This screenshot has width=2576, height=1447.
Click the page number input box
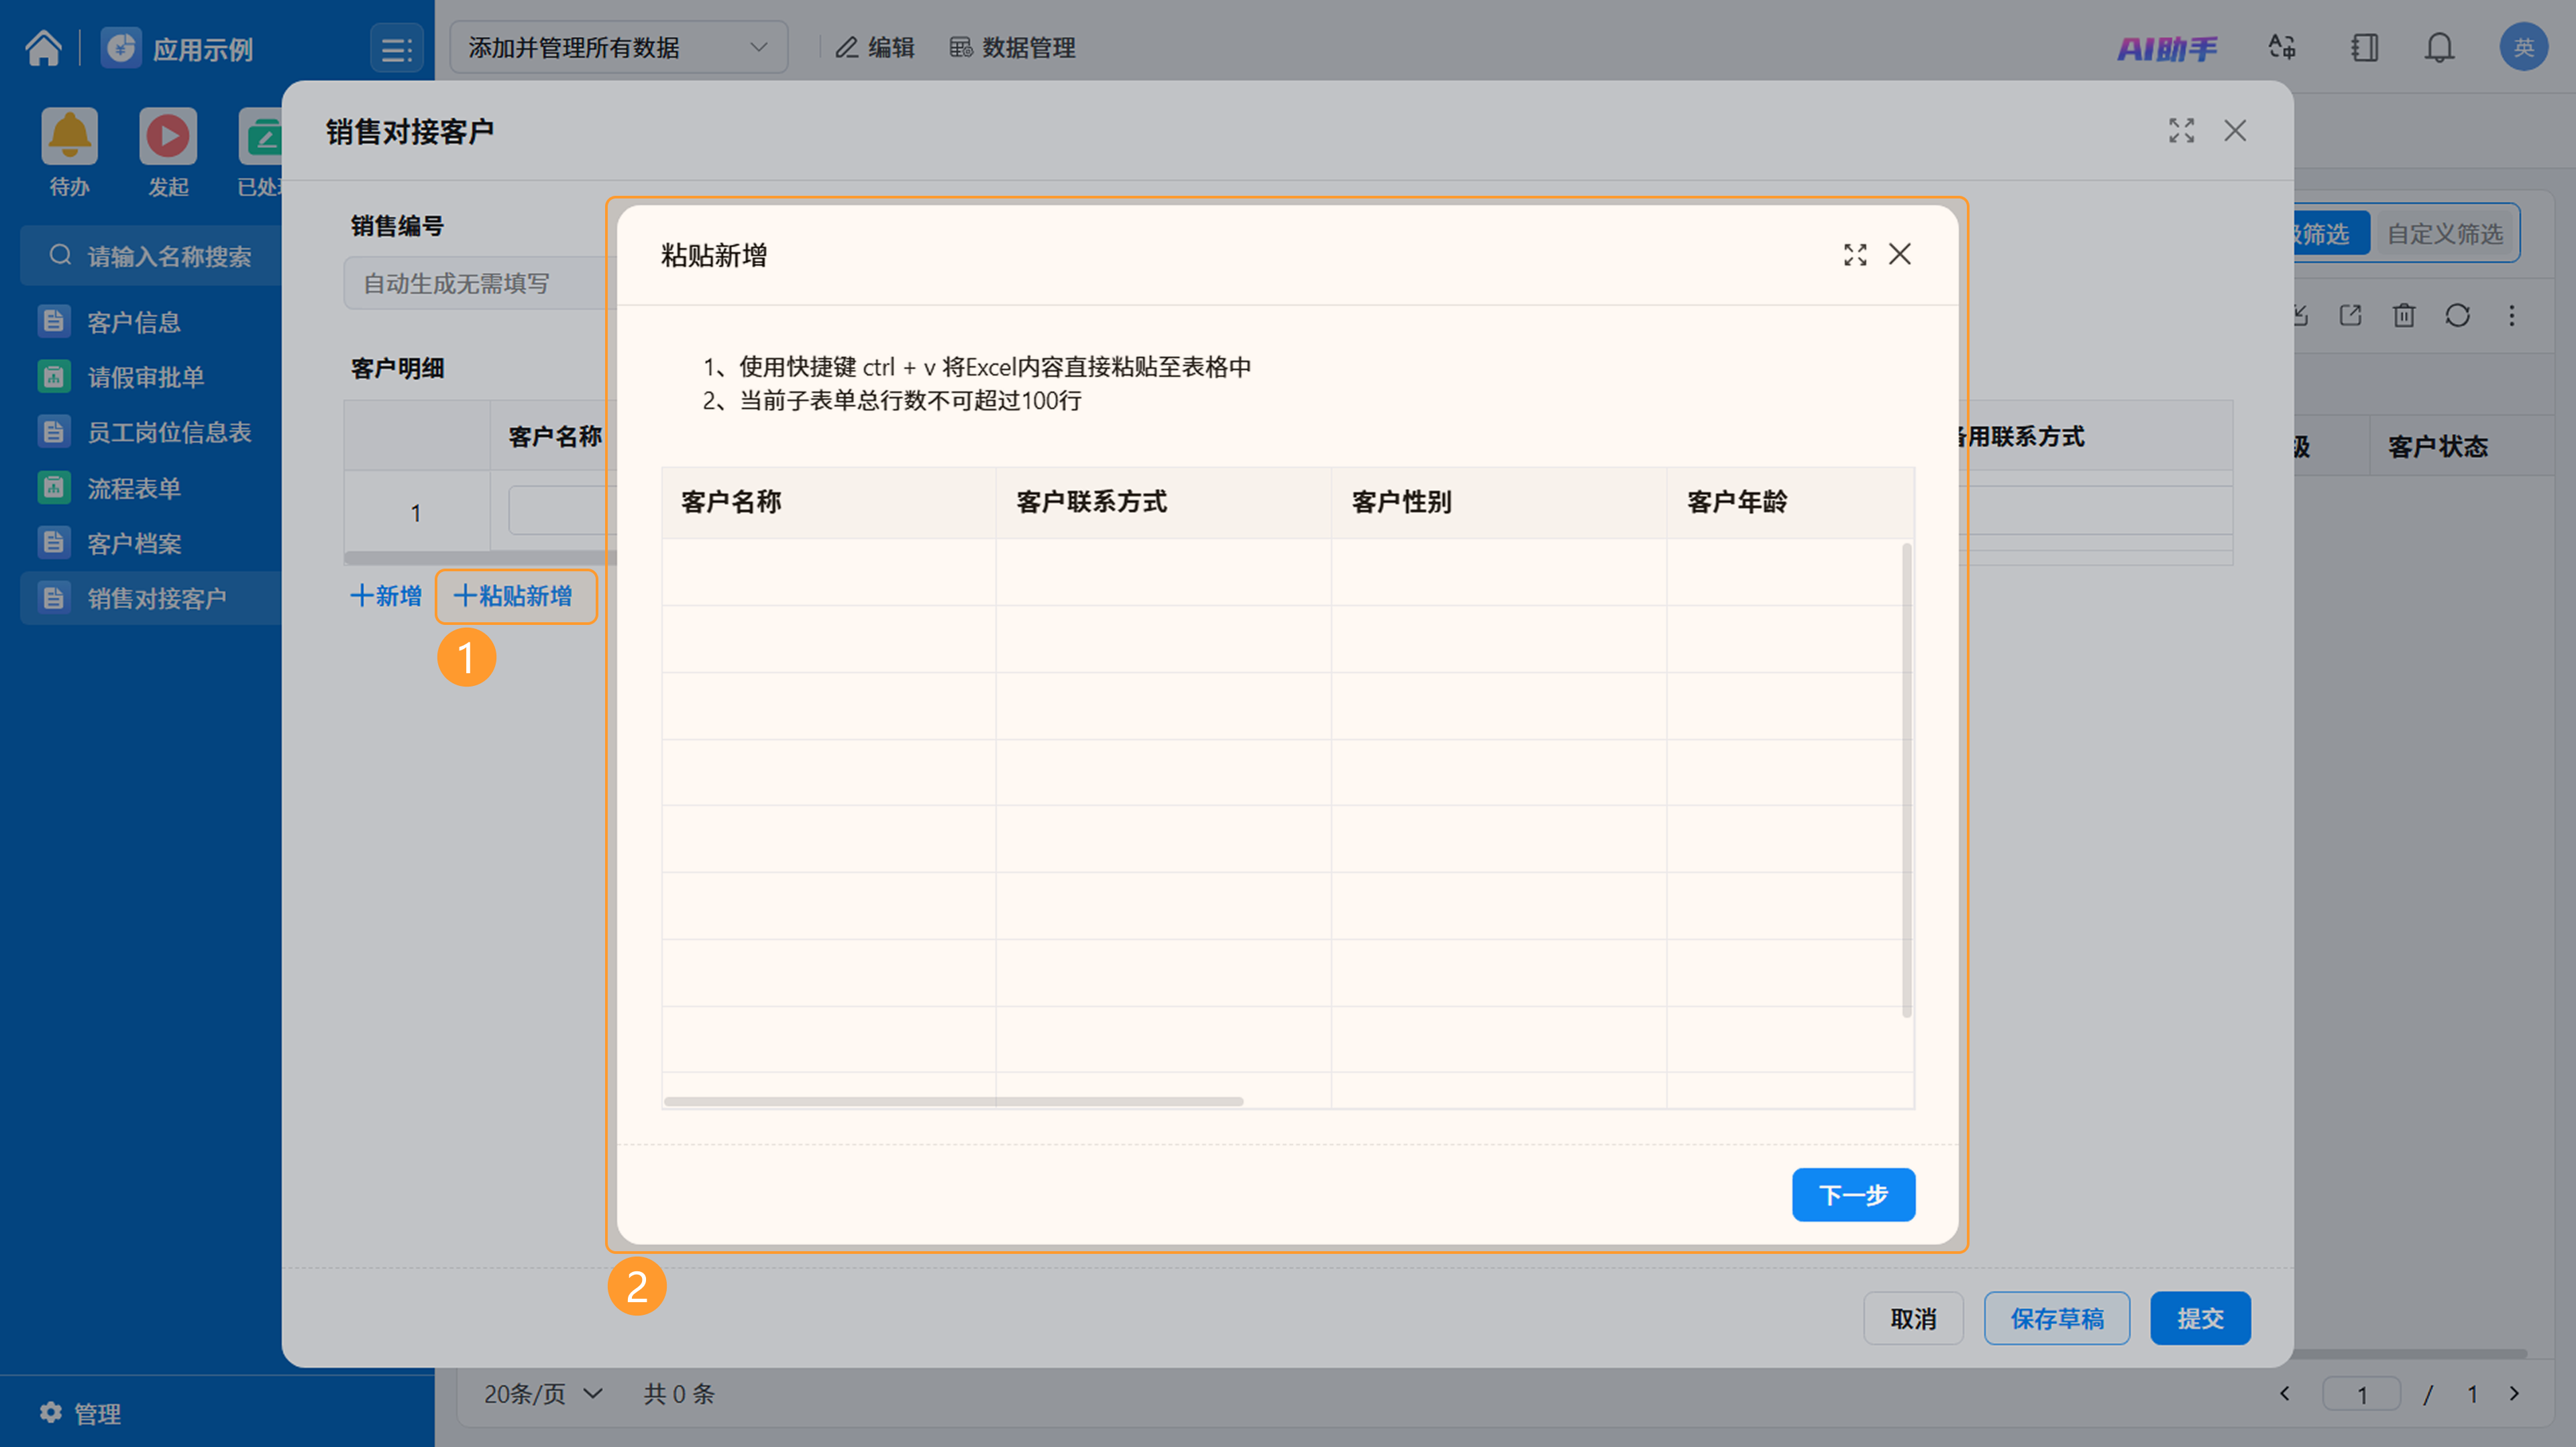(2361, 1394)
